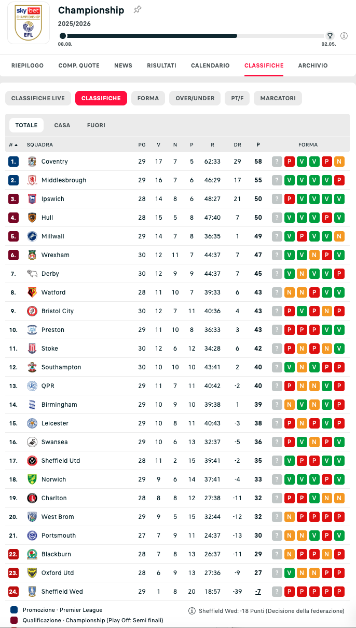Click the trophy icon on season timeline

click(x=330, y=36)
